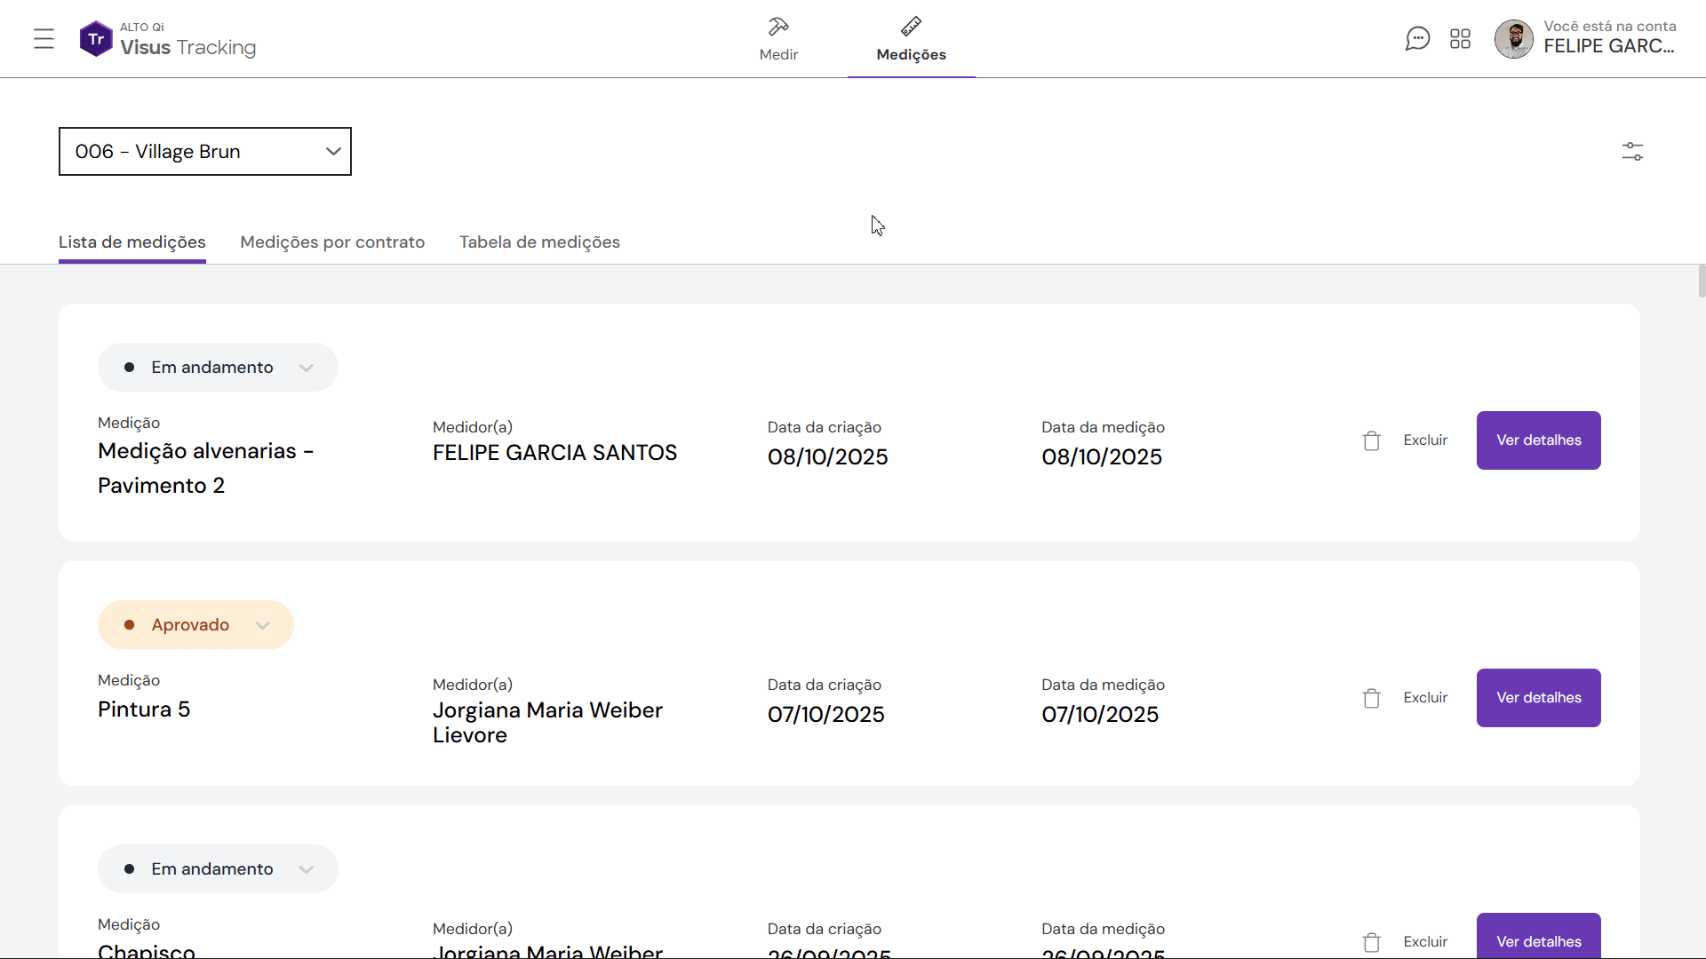Click the user profile avatar
This screenshot has height=959, width=1706.
pyautogui.click(x=1513, y=39)
